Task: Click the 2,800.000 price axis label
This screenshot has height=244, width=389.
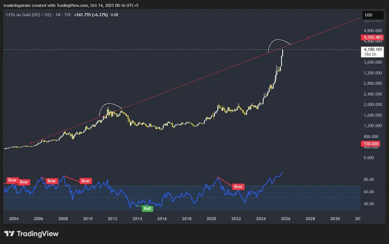Action: tap(373, 84)
